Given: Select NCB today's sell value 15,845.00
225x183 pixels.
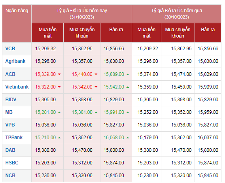Looking at the screenshot, I should tap(114, 175).
